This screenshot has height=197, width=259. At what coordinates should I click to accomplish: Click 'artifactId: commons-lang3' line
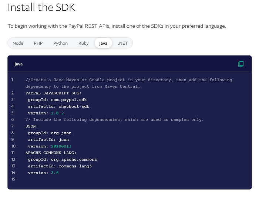(x=60, y=166)
